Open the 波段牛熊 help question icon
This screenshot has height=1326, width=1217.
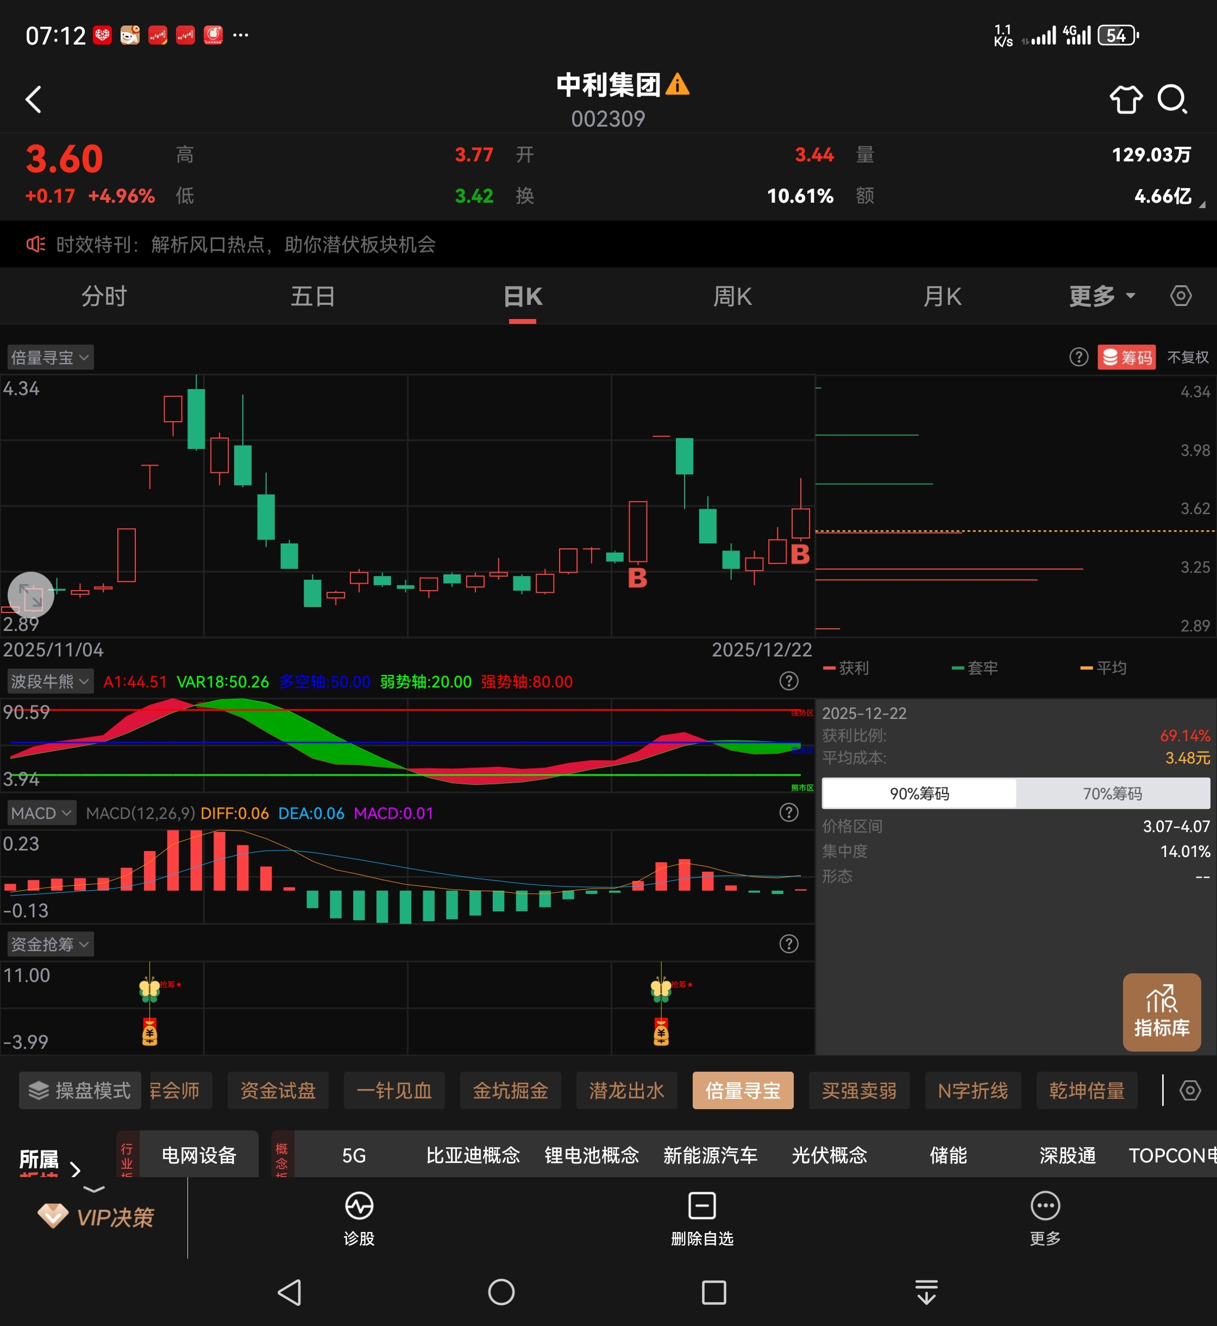pos(788,681)
